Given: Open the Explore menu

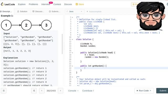Looking at the screenshot, I should tap(22, 4).
